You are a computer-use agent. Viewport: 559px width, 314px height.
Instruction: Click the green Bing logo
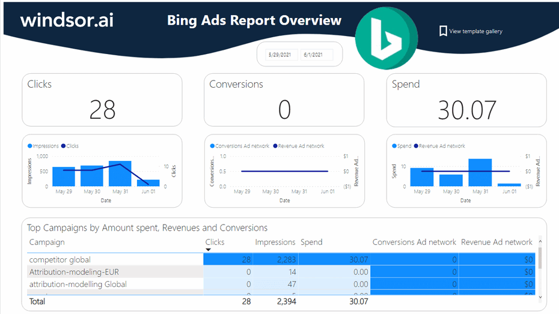tap(386, 38)
